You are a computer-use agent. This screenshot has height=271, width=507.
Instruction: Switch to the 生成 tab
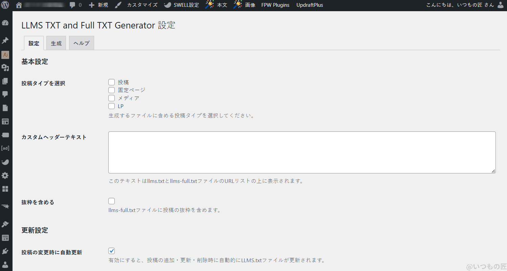pos(56,43)
